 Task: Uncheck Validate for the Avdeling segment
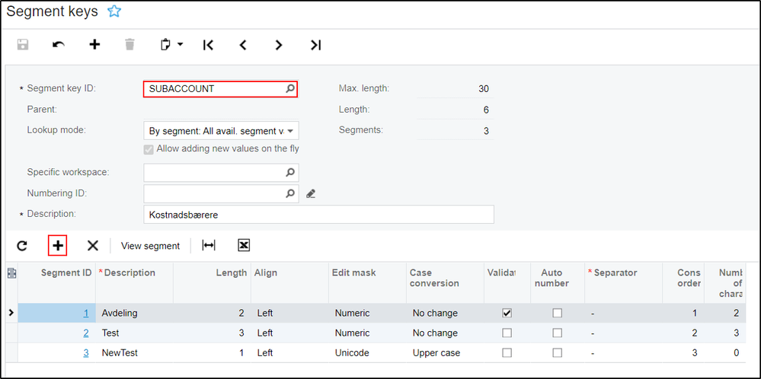(x=507, y=313)
